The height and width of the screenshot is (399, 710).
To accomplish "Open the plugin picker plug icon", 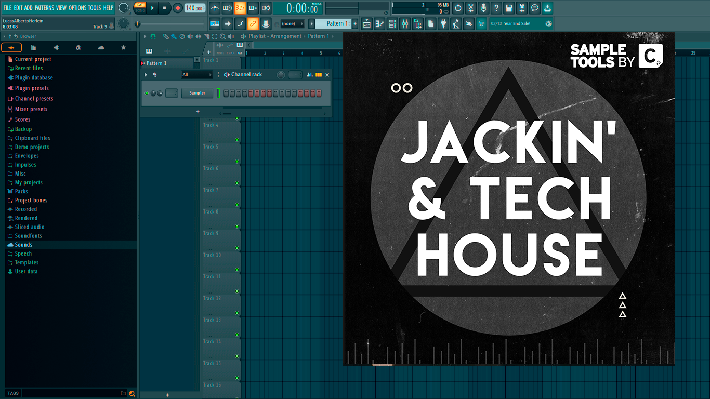I will [443, 23].
